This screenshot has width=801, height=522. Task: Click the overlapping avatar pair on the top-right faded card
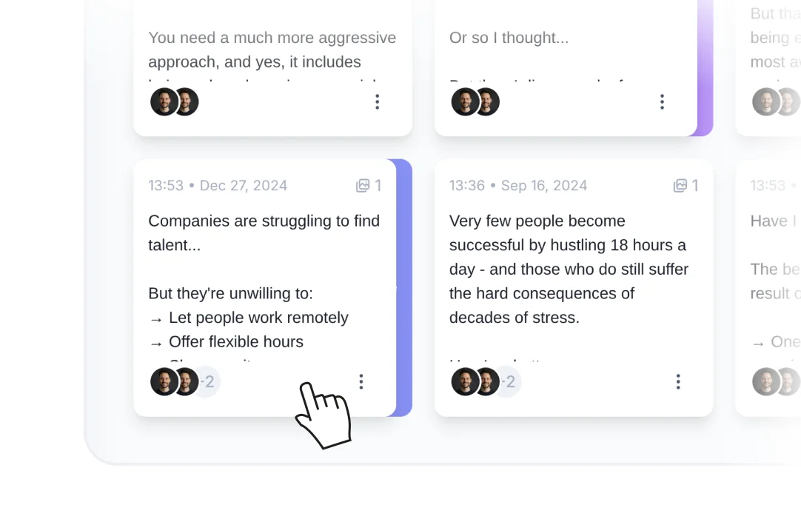[x=775, y=101]
